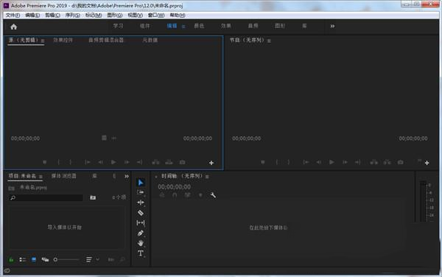
Task: Select the Selection (arrow) tool
Action: 141,182
